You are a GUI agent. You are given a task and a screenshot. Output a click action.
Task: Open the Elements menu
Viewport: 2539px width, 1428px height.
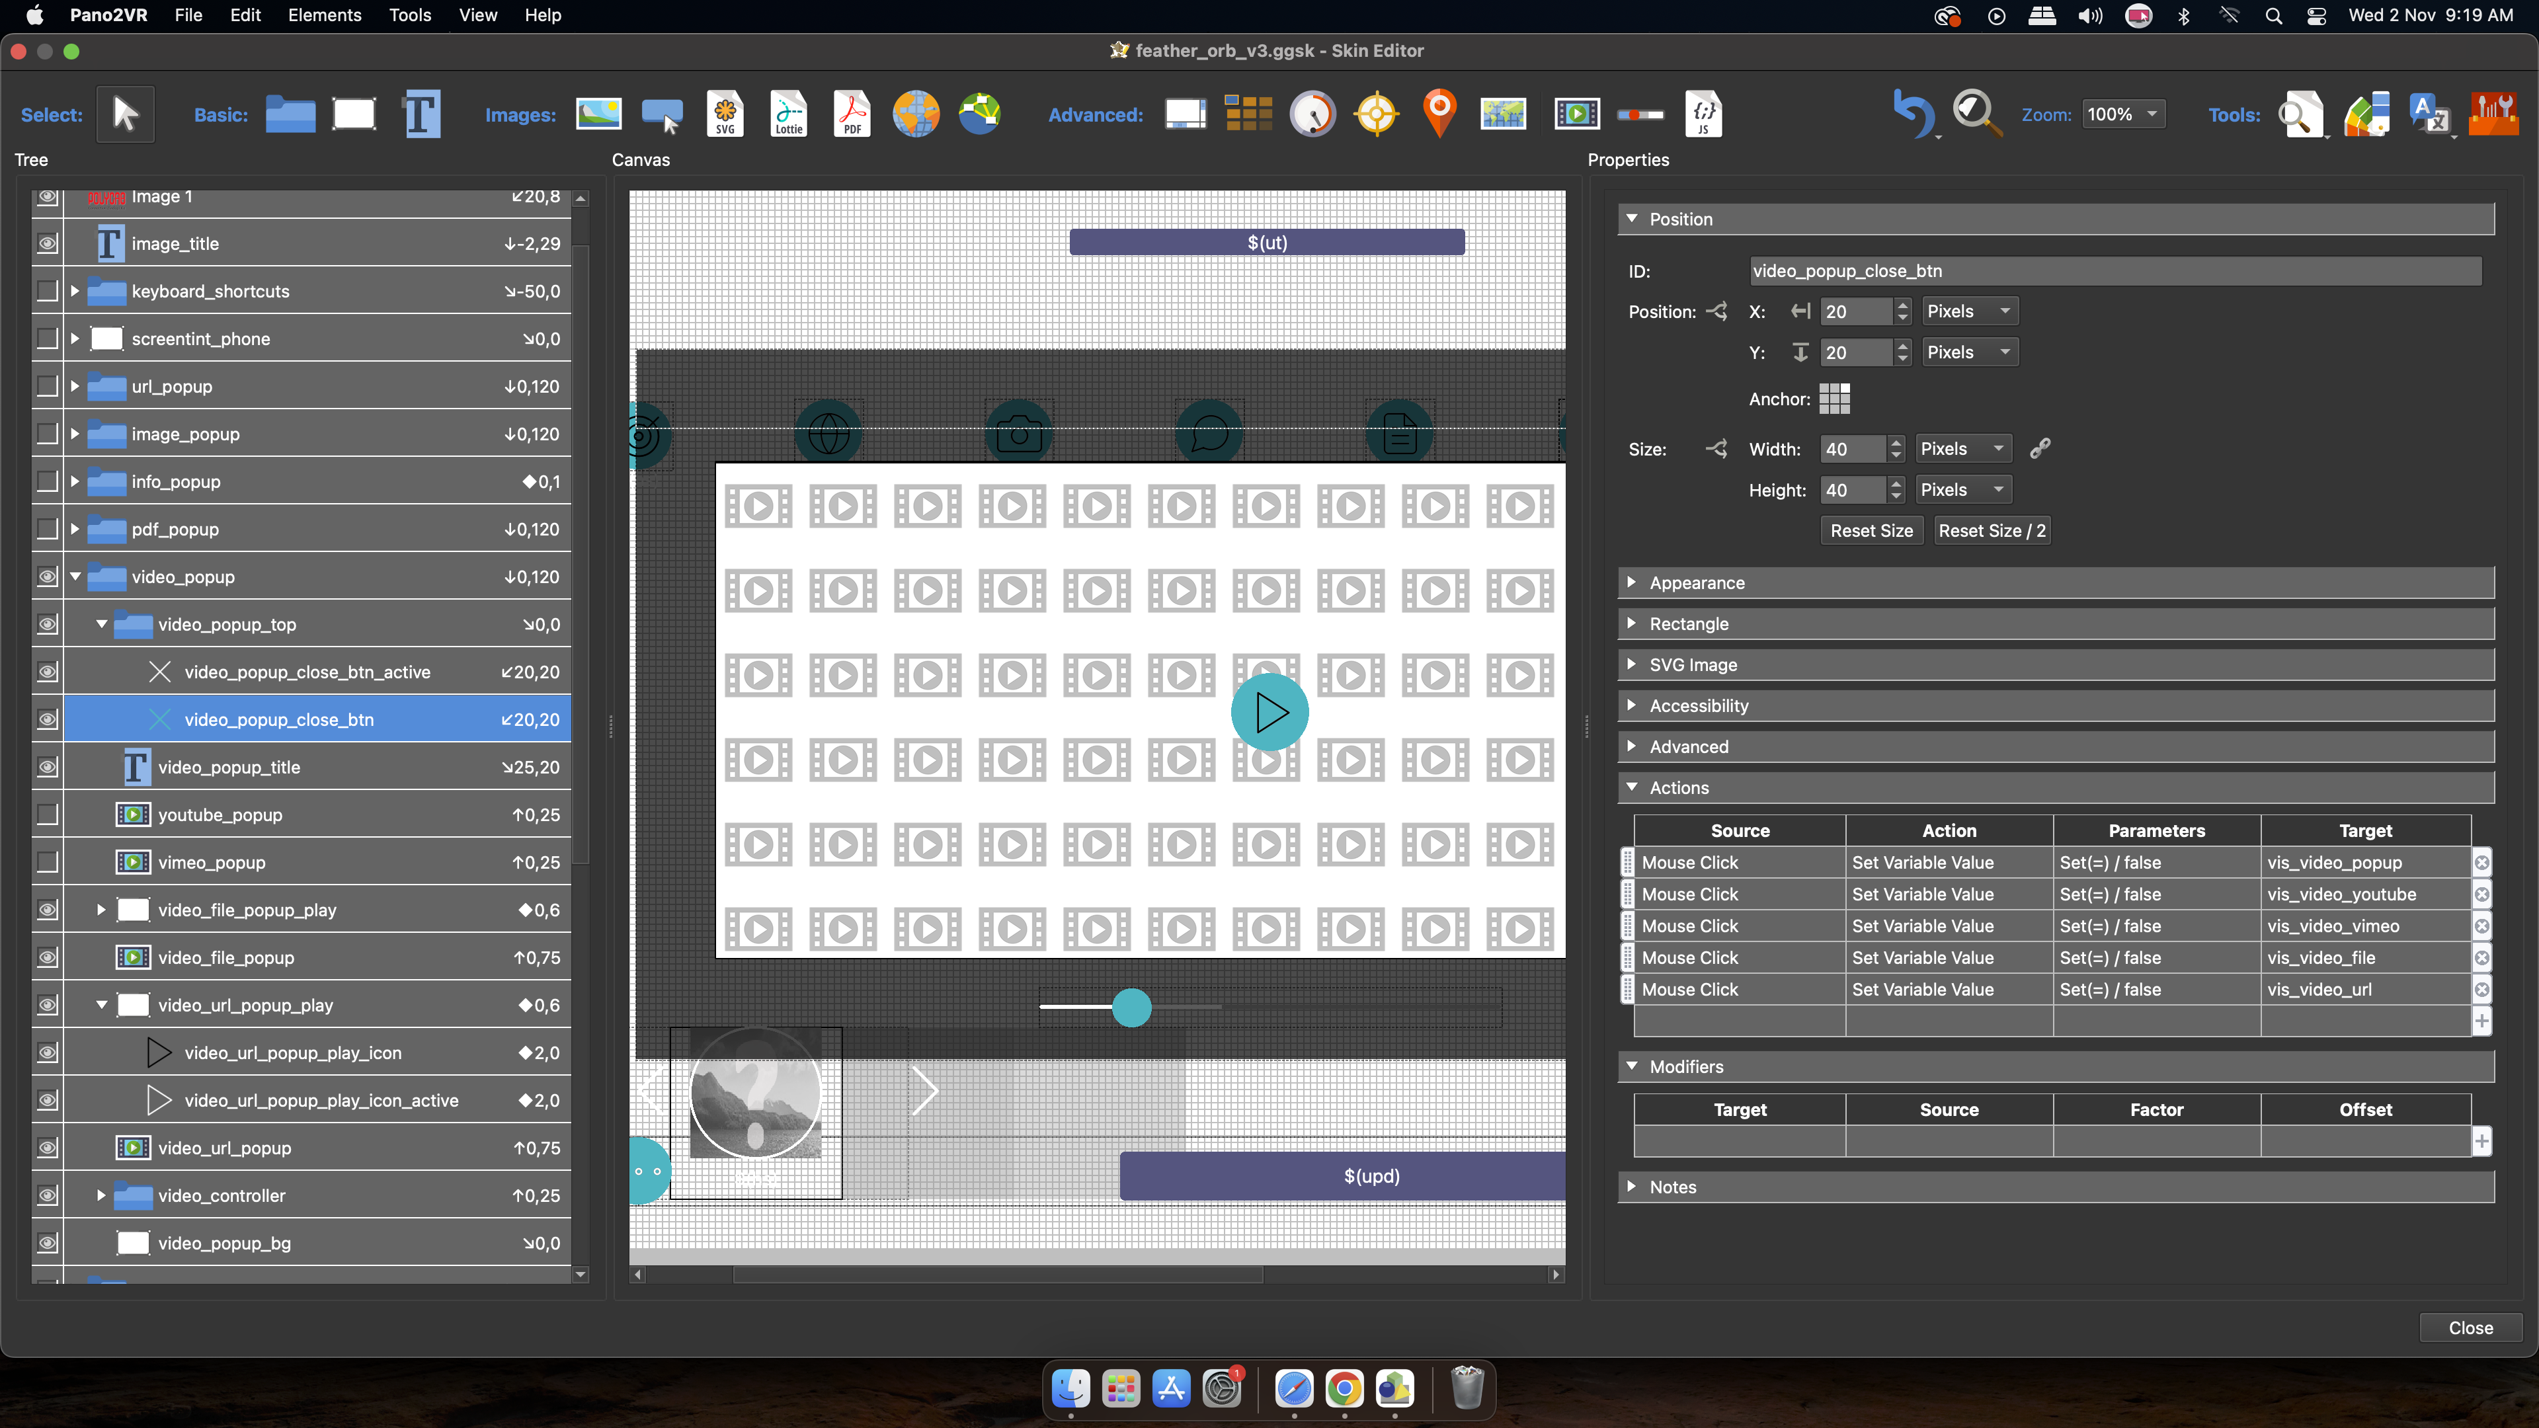click(324, 15)
